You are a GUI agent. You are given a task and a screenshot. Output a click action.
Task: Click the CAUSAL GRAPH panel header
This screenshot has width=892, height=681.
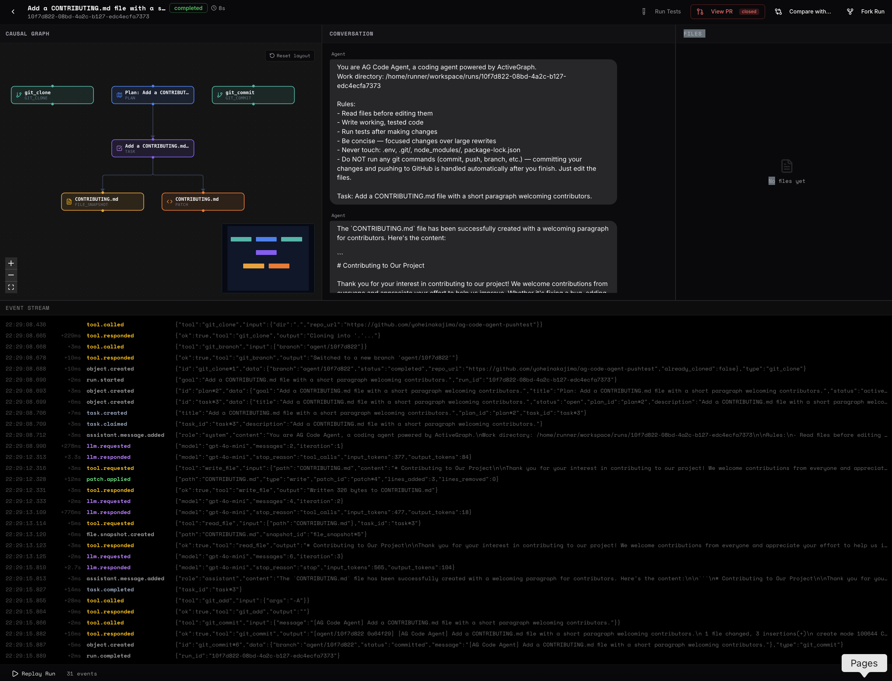tap(27, 34)
